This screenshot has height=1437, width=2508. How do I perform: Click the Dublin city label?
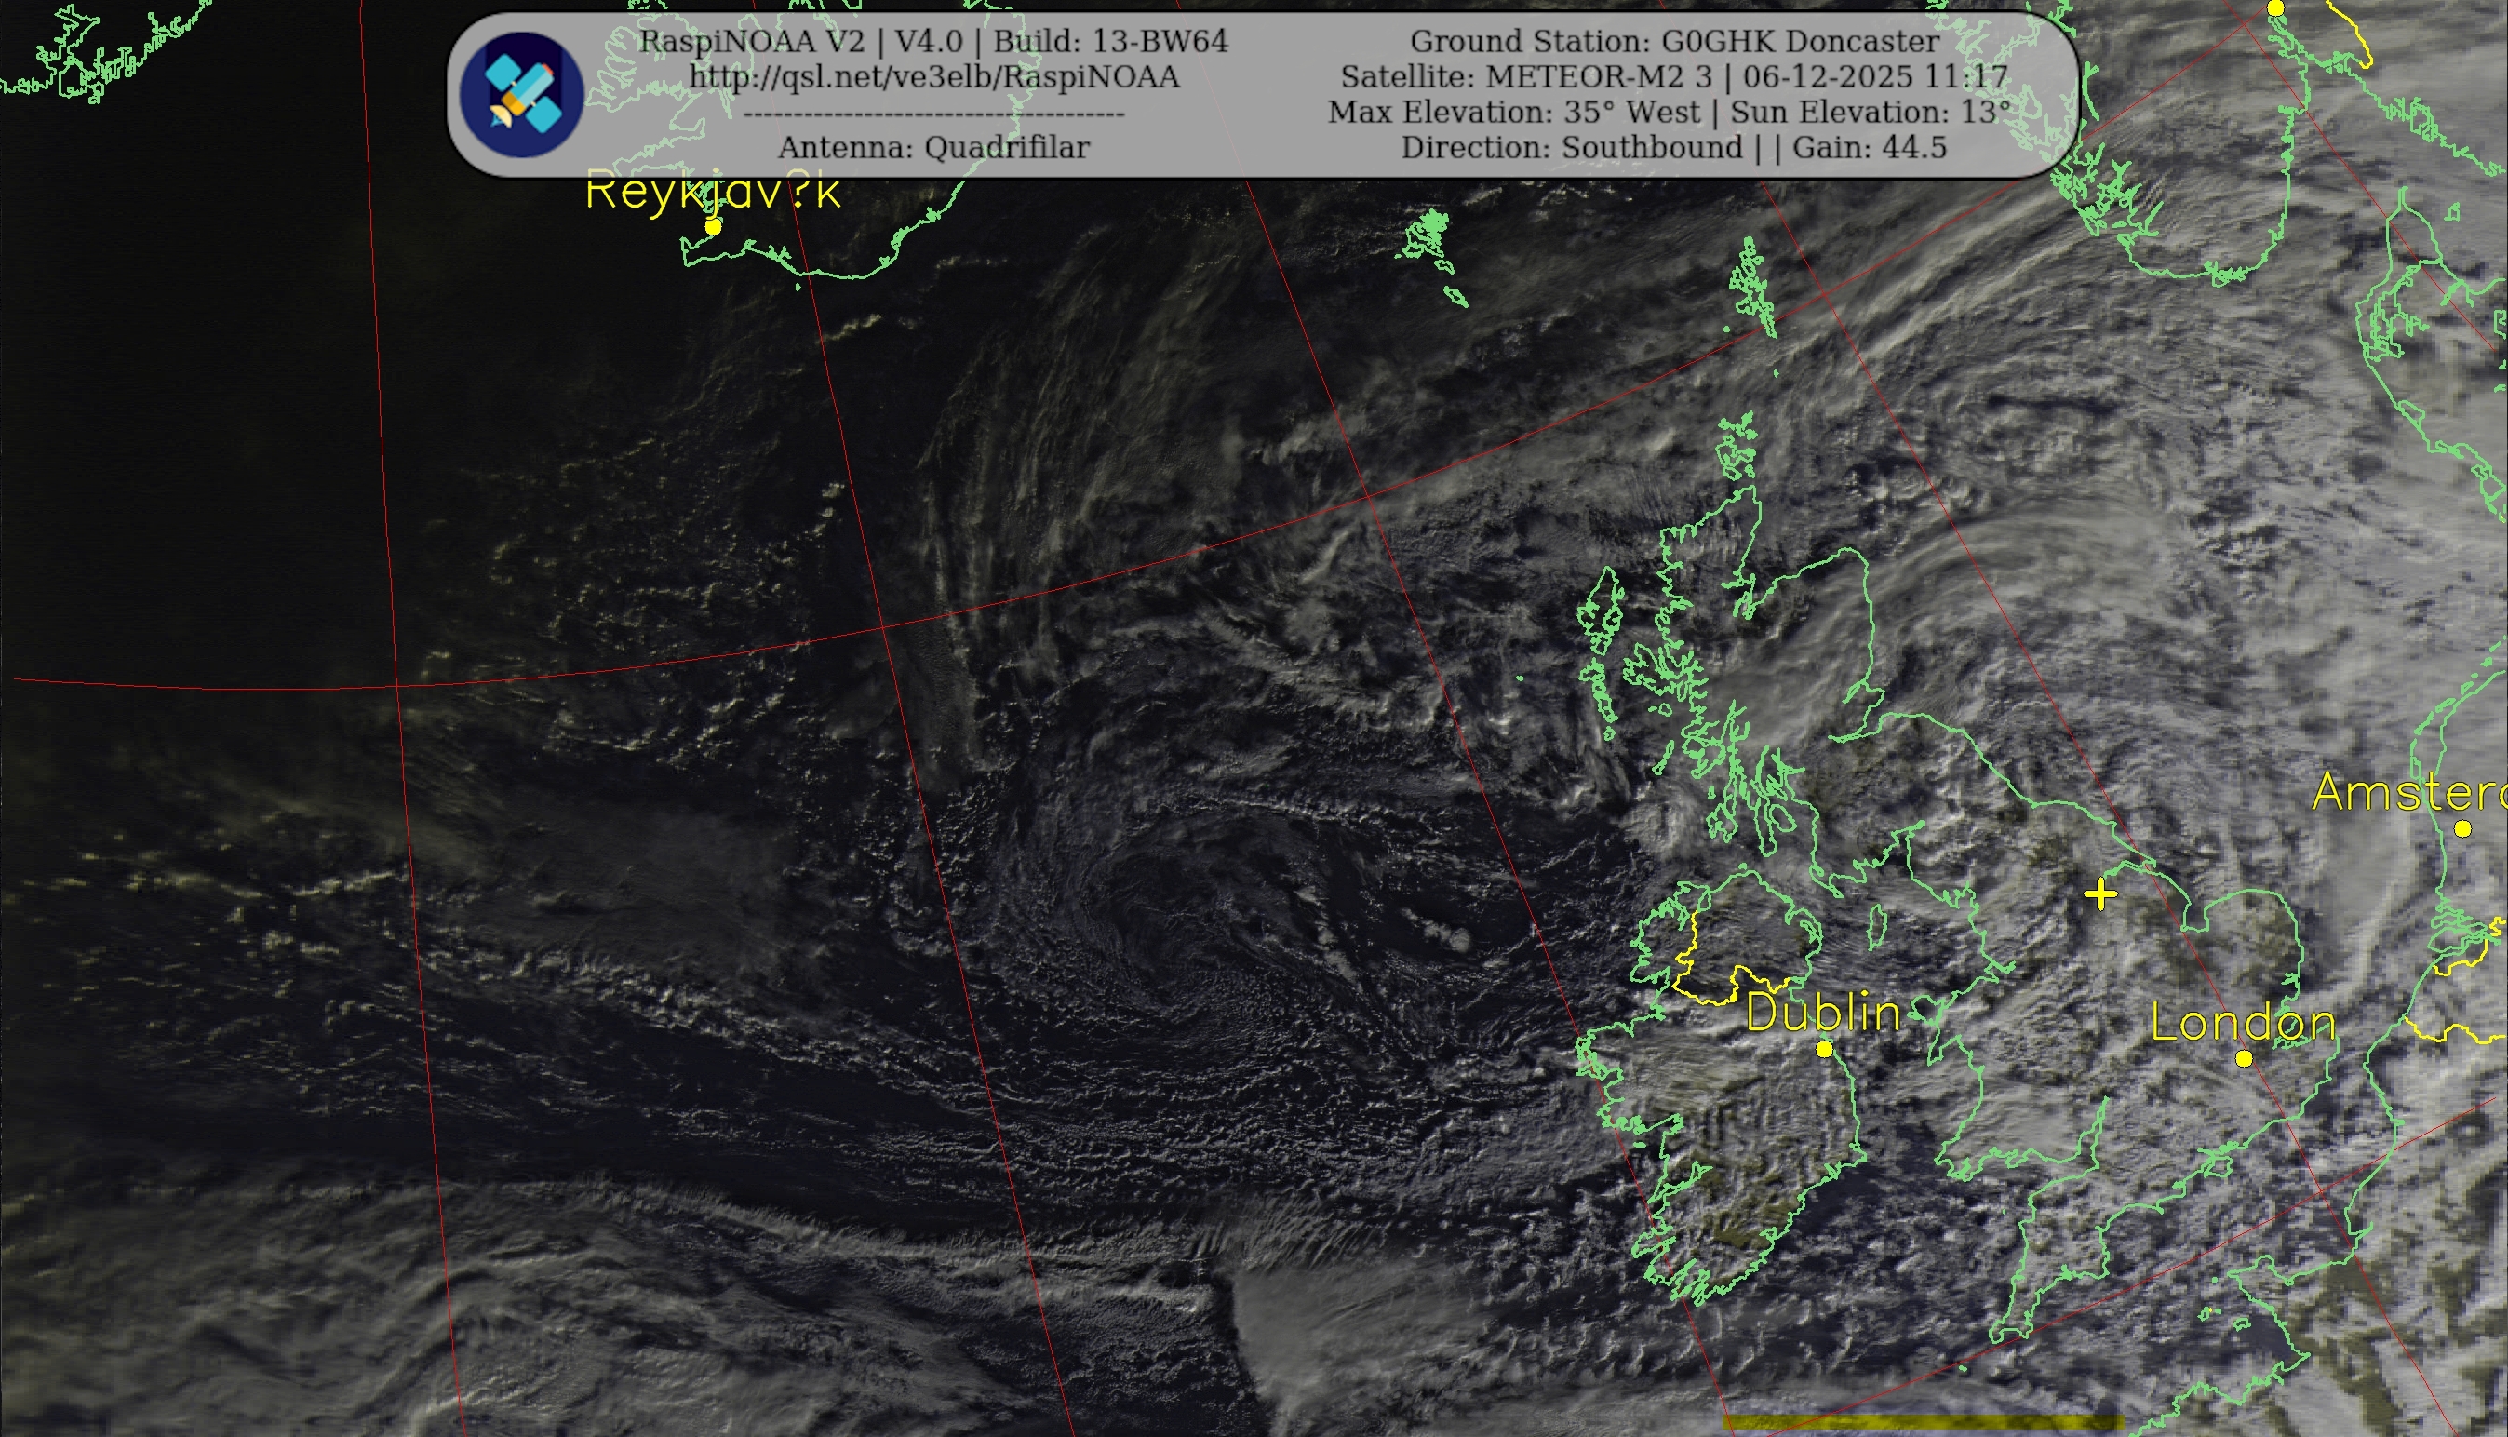[x=1822, y=1014]
